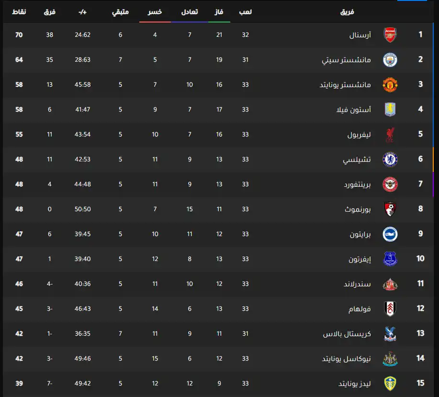
Task: Click the Fulham club crest
Action: (x=390, y=308)
